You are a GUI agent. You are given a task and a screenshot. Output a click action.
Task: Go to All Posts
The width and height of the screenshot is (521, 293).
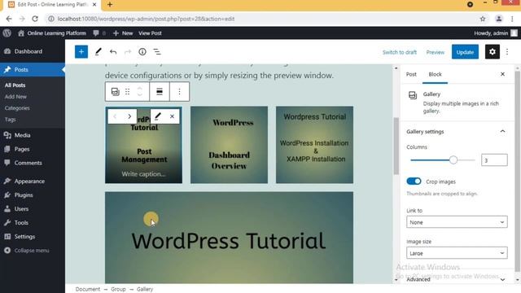coord(15,85)
